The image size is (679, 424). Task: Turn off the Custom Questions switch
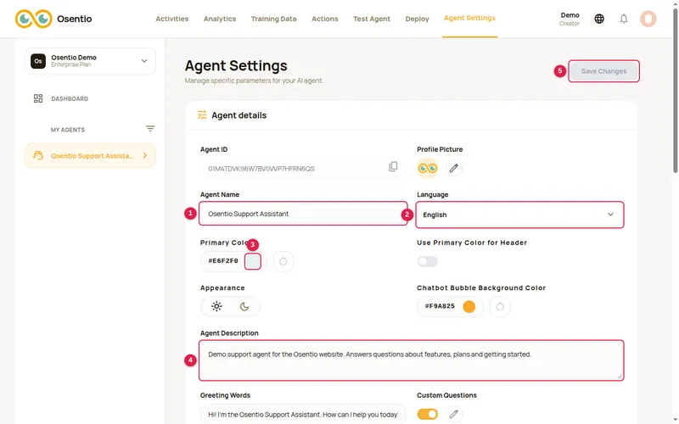(428, 414)
